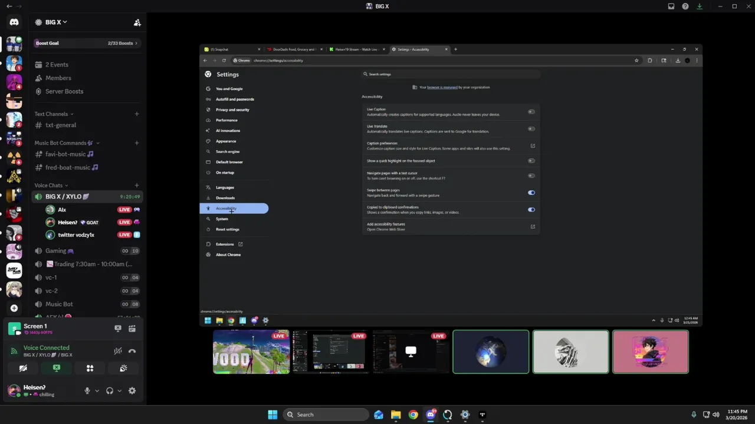
Task: Disable Swipe between pages toggle
Action: click(531, 193)
